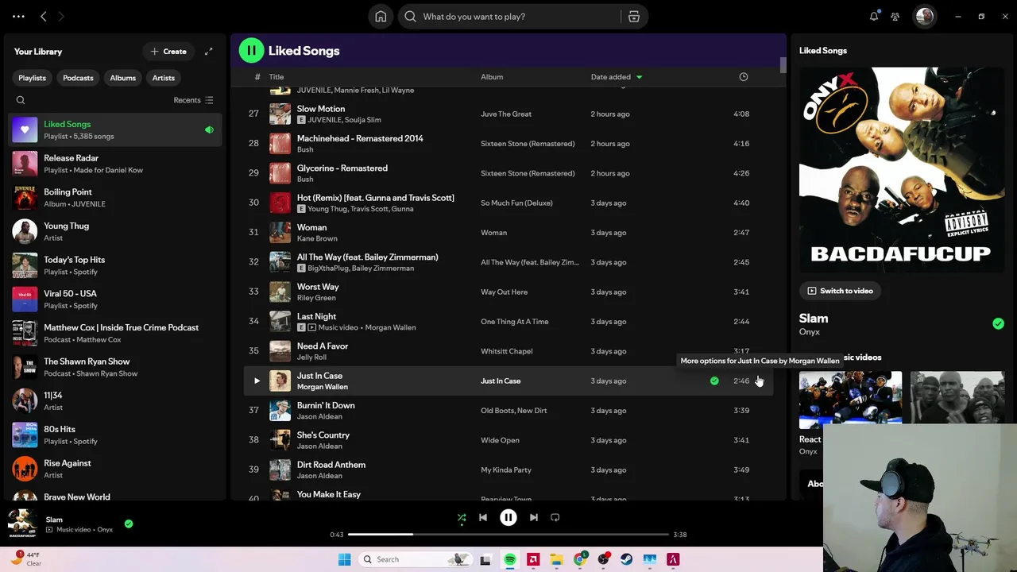
Task: Seek using the playback progress bar
Action: point(508,535)
